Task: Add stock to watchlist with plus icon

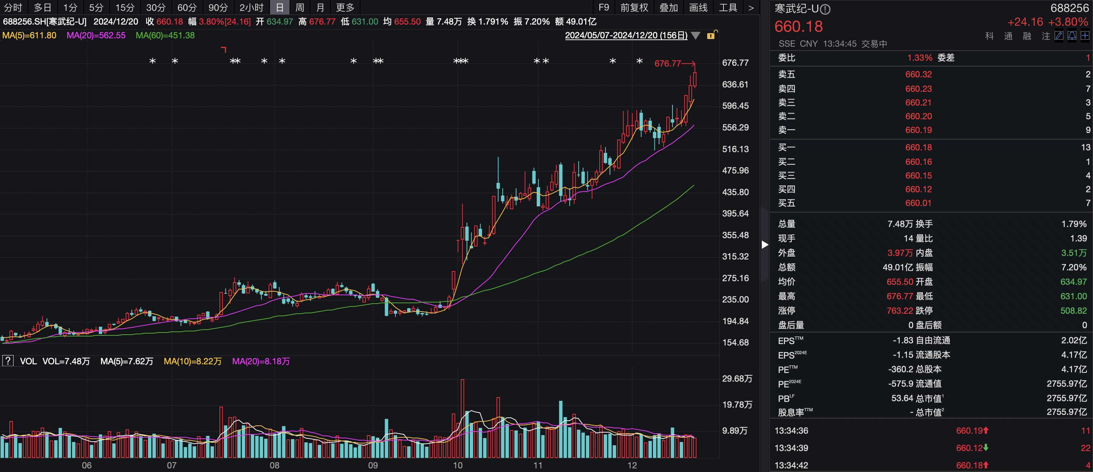Action: pyautogui.click(x=1085, y=35)
